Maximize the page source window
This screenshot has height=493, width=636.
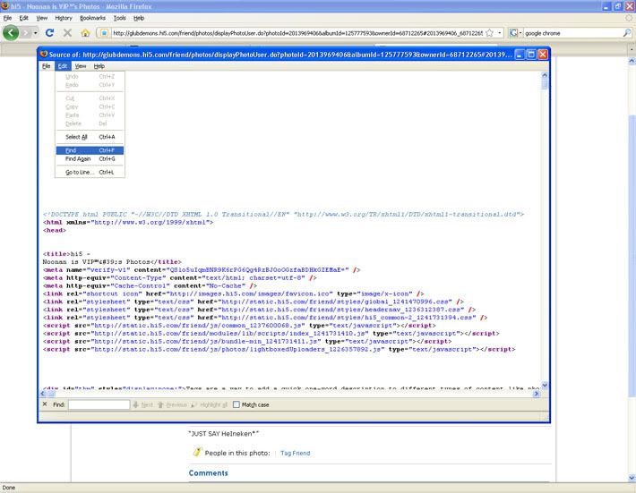(x=531, y=55)
